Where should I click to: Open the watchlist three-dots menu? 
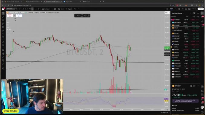click(198, 13)
